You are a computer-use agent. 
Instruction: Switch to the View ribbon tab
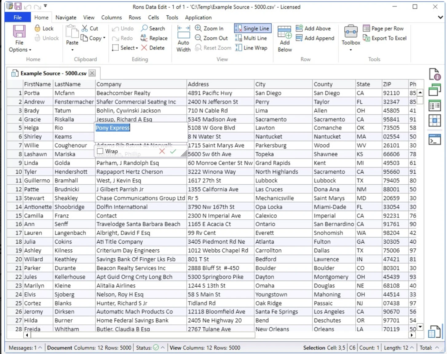pos(89,17)
